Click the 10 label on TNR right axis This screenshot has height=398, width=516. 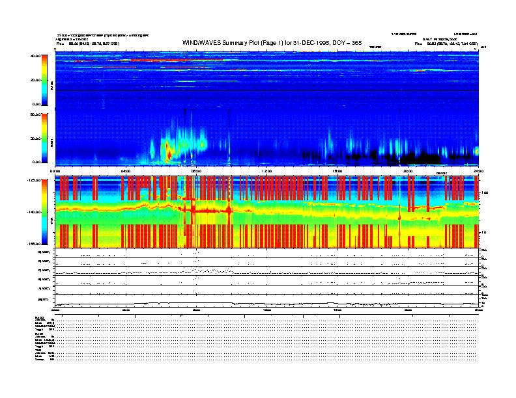[x=485, y=232]
